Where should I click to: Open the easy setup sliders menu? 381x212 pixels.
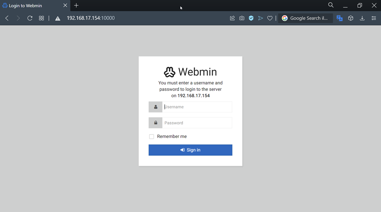click(x=374, y=18)
